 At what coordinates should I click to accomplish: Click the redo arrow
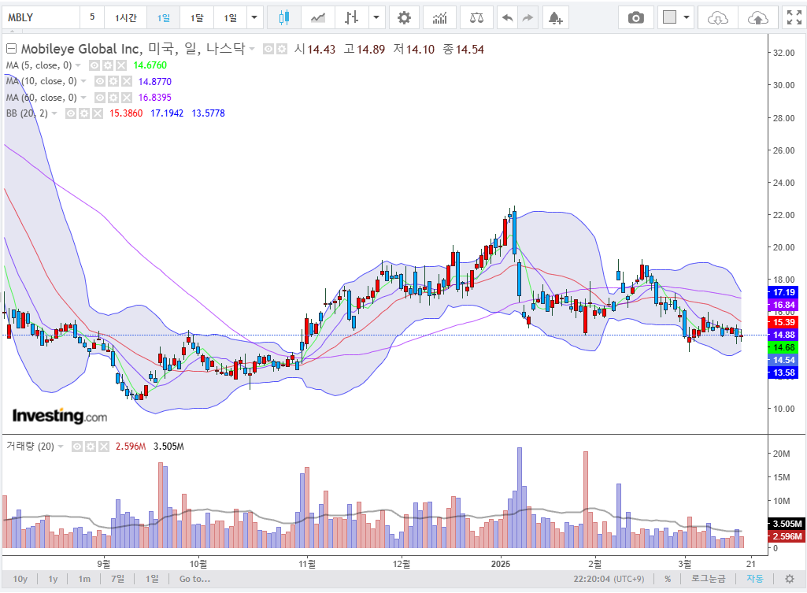[x=528, y=18]
